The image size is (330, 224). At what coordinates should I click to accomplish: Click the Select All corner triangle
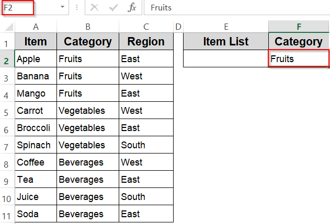coord(8,27)
